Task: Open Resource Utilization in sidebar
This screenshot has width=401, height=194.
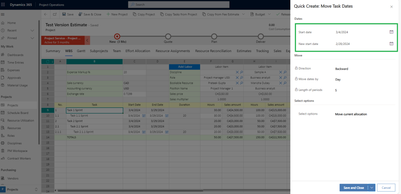Action: point(21,120)
